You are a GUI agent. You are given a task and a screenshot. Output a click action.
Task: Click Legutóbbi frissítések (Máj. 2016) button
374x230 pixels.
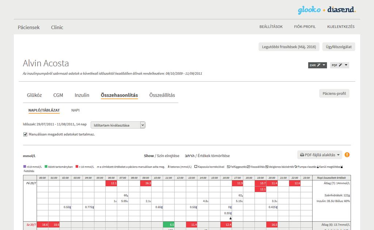click(x=289, y=47)
